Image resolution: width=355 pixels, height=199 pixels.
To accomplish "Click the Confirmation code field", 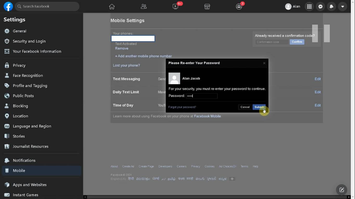I will [272, 42].
